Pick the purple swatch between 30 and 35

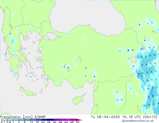(x=56, y=120)
